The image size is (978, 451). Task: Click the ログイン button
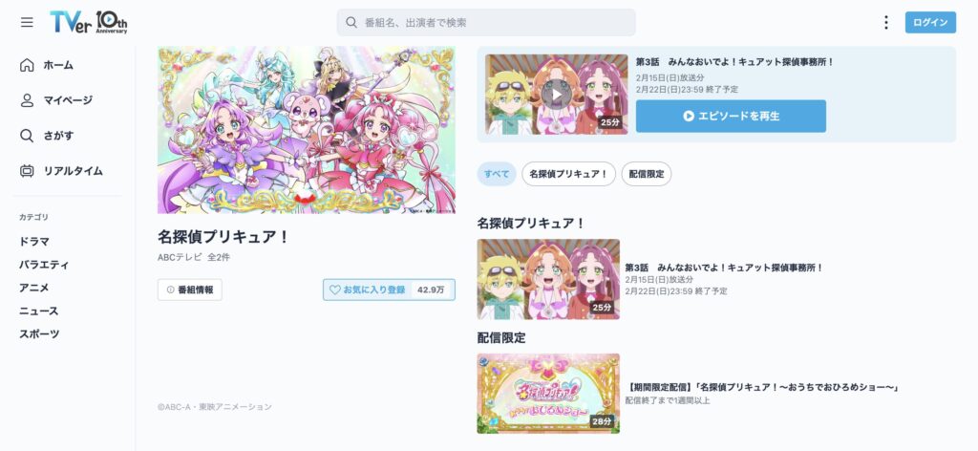click(930, 23)
